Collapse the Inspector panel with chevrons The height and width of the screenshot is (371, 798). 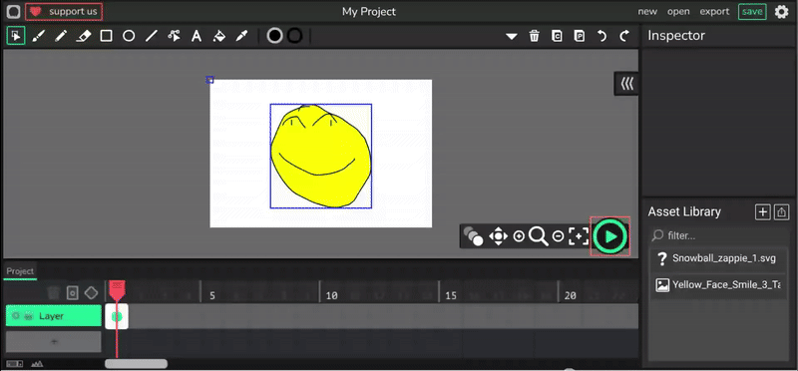(627, 84)
